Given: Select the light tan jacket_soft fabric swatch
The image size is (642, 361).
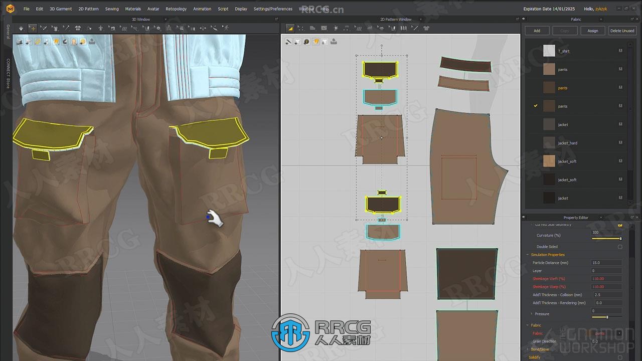Looking at the screenshot, I should click(x=549, y=161).
